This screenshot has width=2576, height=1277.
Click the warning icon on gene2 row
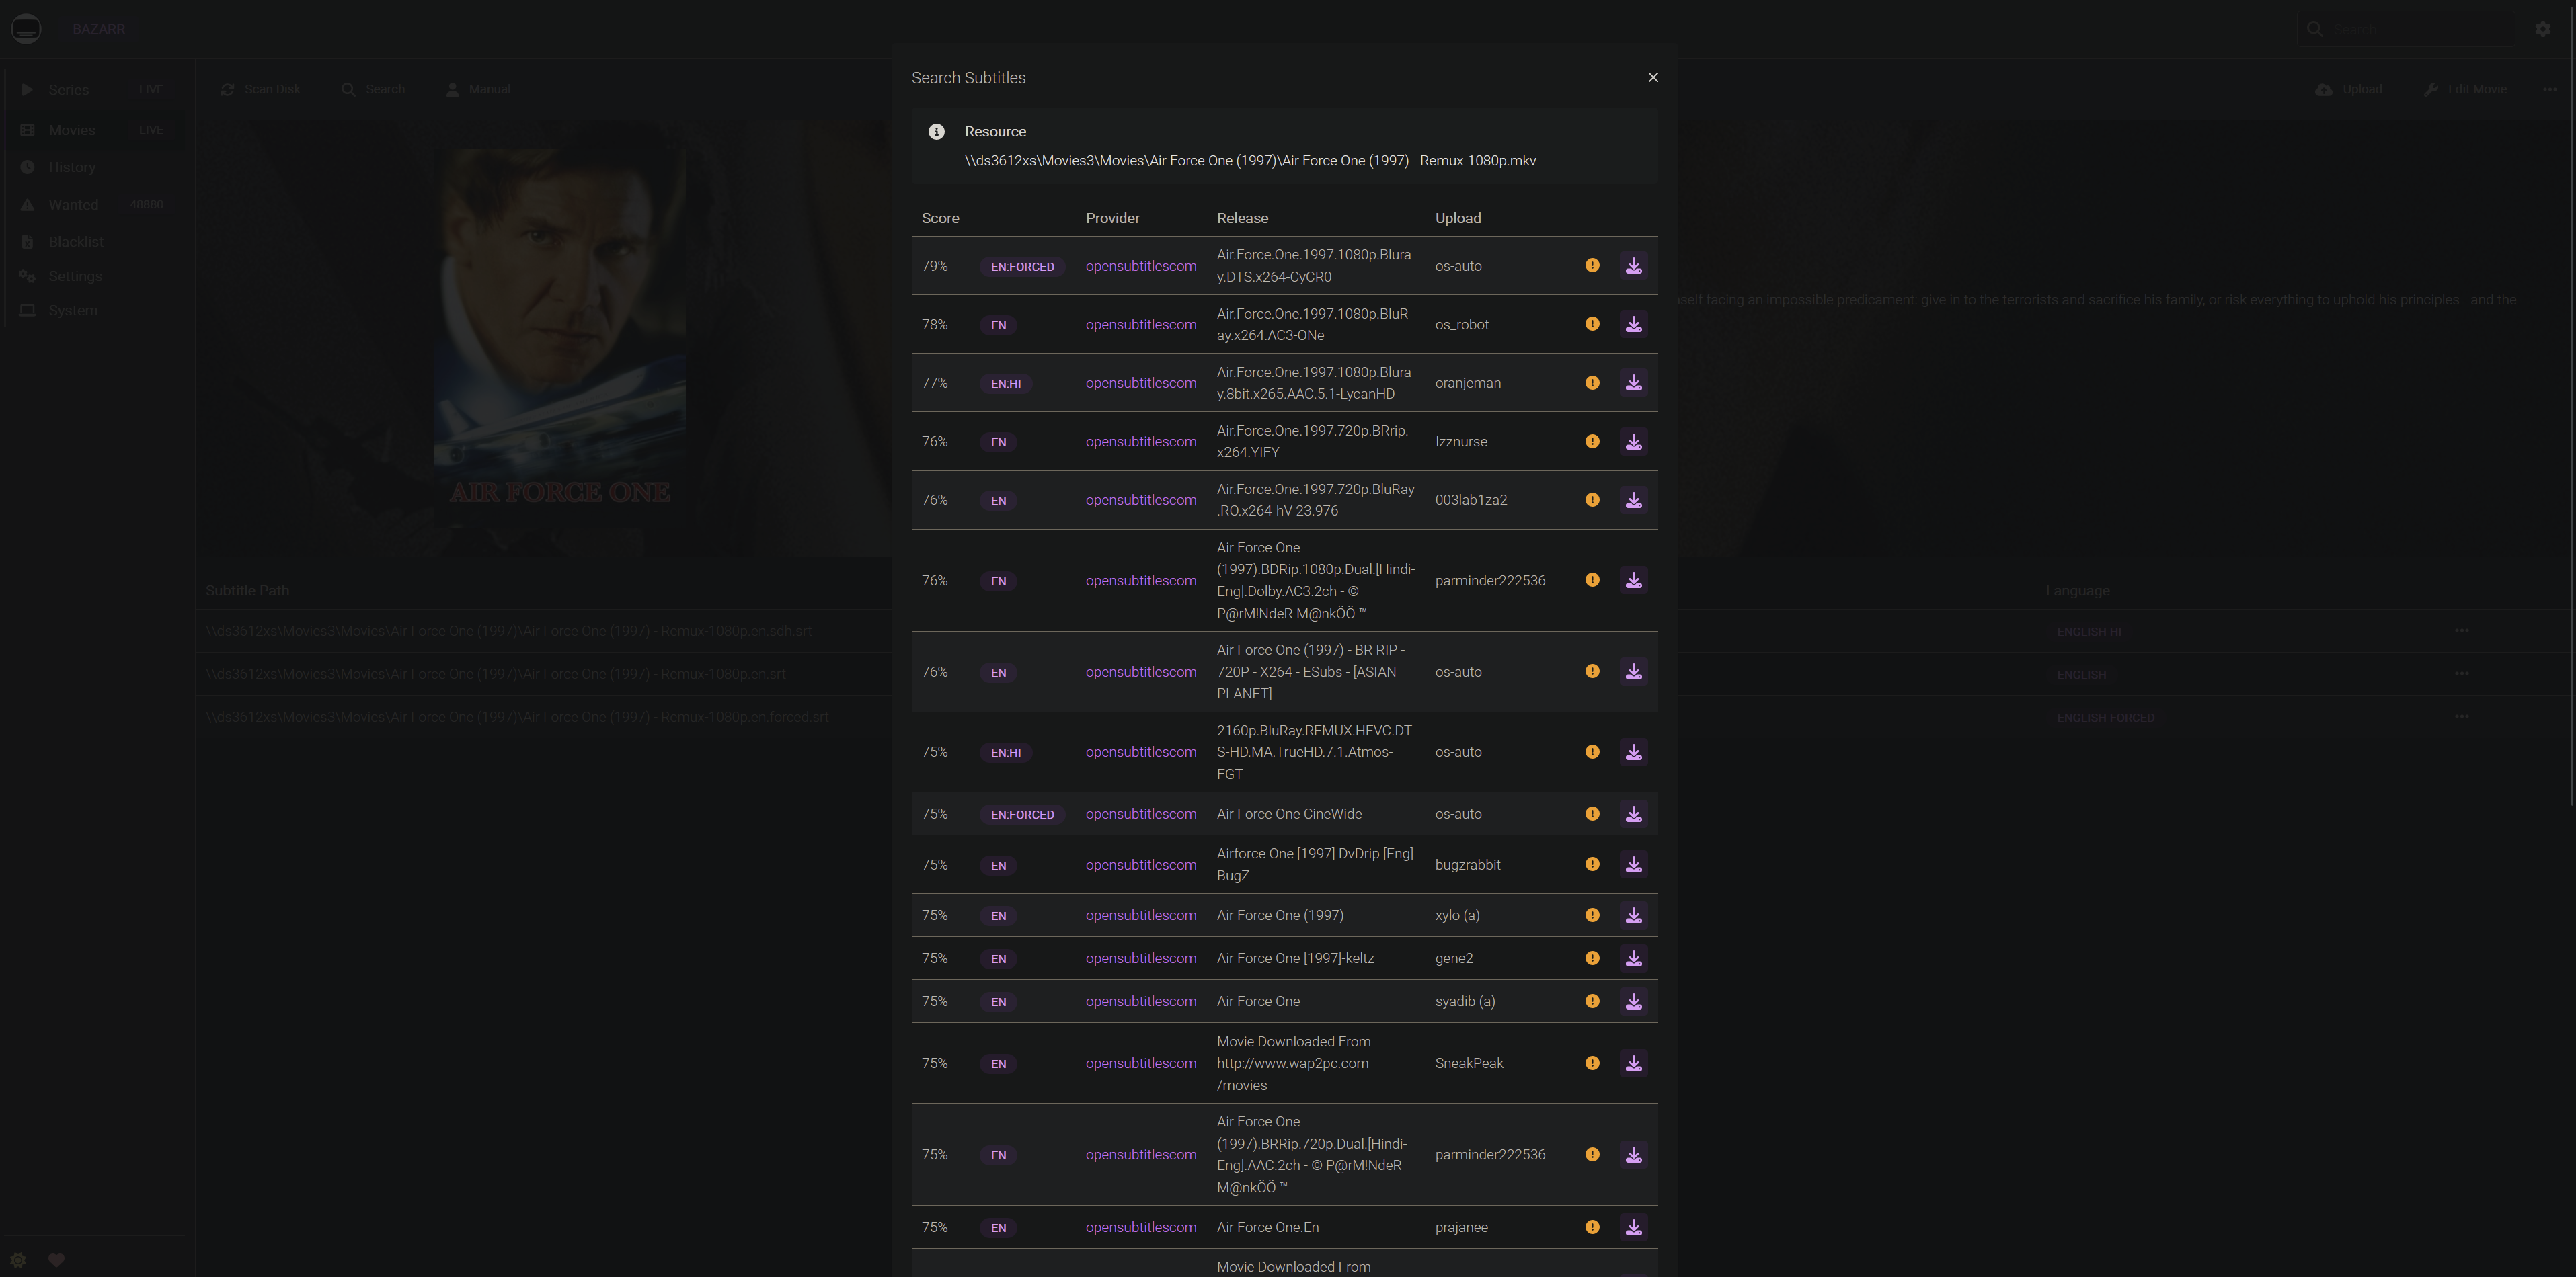(x=1592, y=958)
